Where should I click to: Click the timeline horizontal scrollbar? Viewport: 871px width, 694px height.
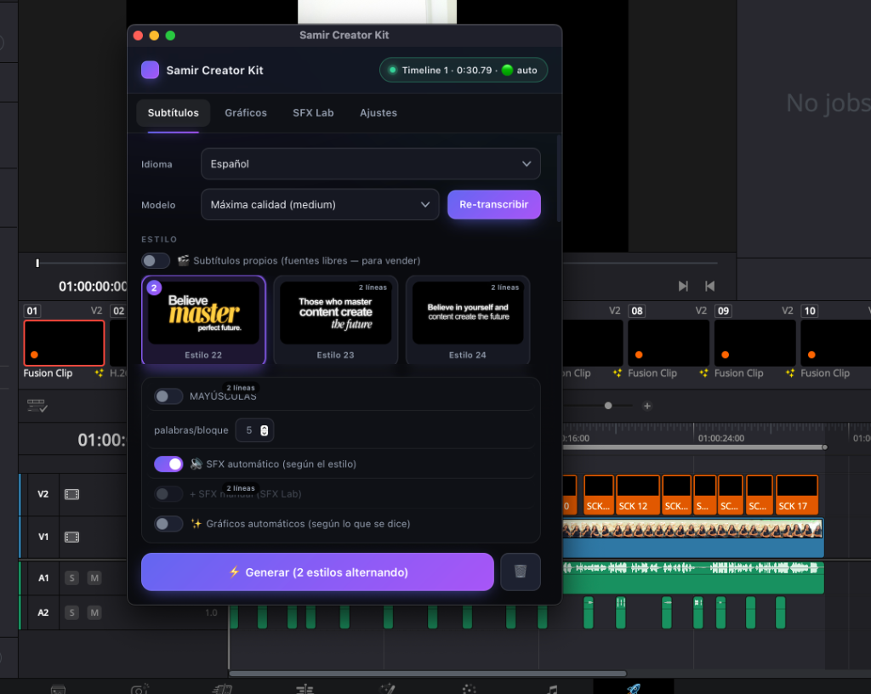tap(428, 674)
